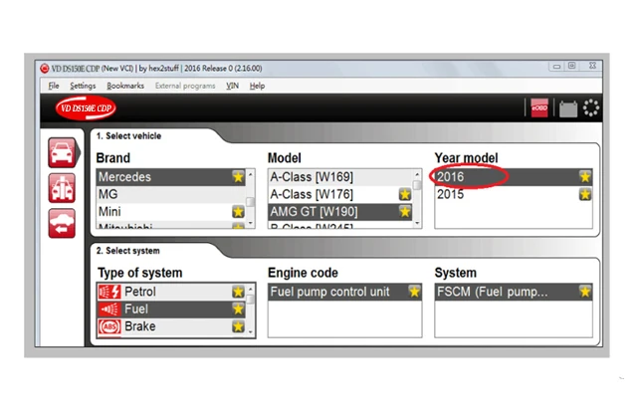
Task: Select A-Class [W169] model
Action: [x=340, y=177]
